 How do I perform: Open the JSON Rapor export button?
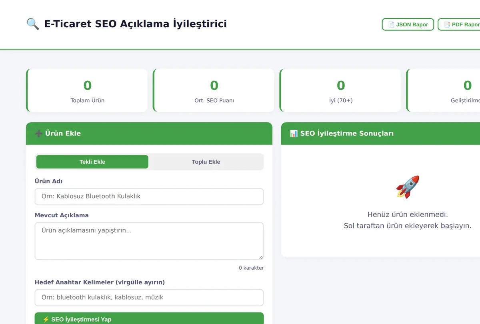pos(408,24)
